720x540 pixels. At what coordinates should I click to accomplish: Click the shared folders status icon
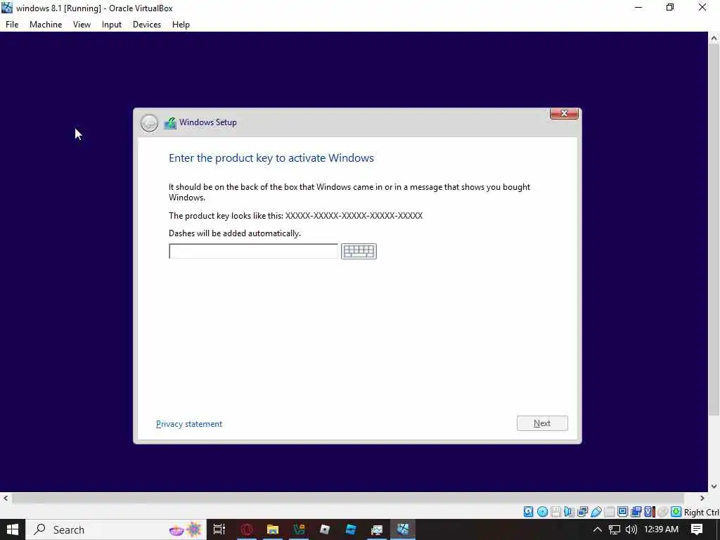610,512
